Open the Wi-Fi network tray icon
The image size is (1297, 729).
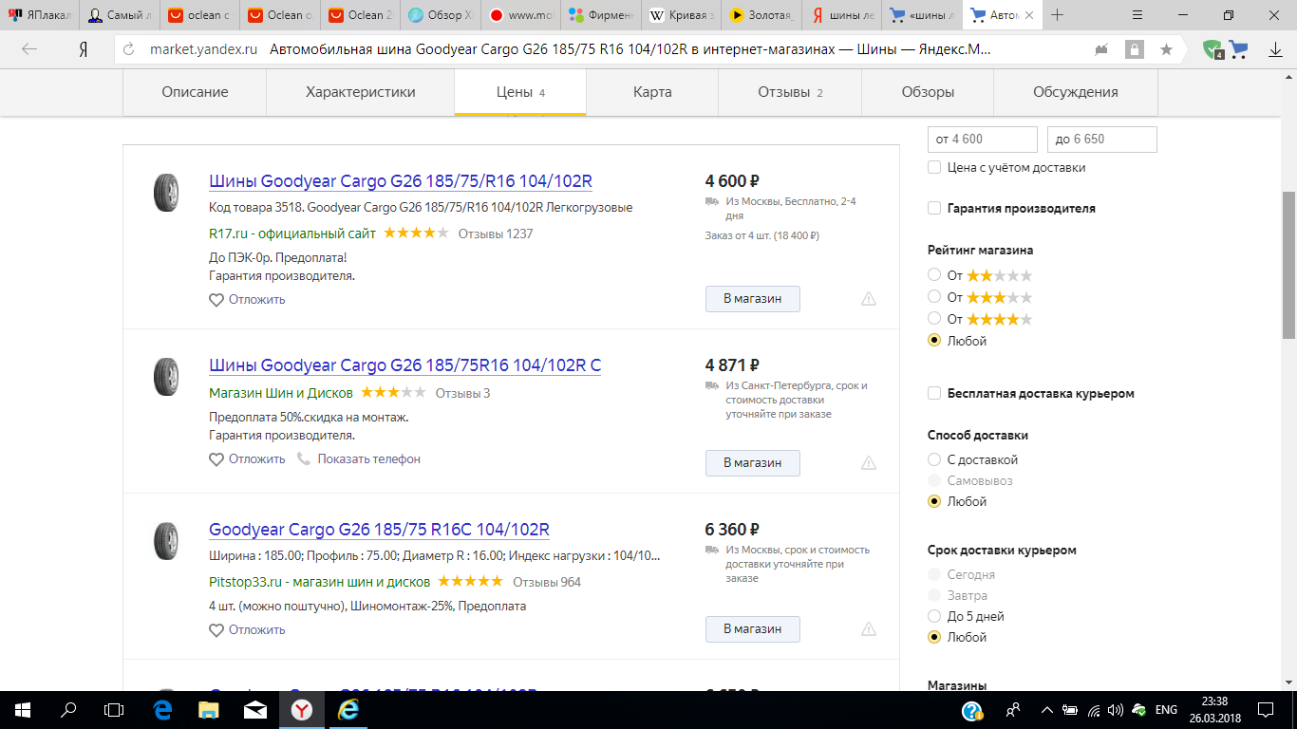[x=1094, y=710]
